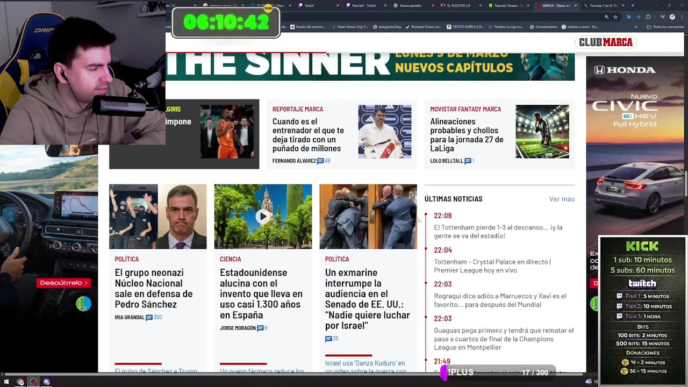Open Un exmarine interrumpe la audiencia headline
688x387 pixels.
point(367,299)
